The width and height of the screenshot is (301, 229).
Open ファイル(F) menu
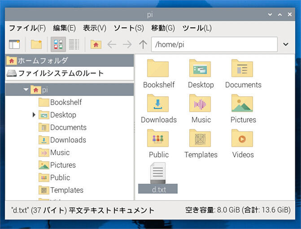(27, 28)
